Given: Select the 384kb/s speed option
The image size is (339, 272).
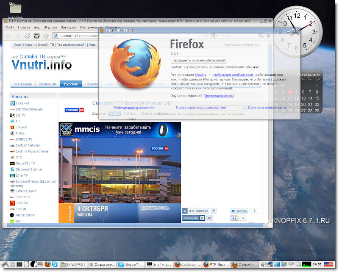Looking at the screenshot, I should [x=114, y=114].
